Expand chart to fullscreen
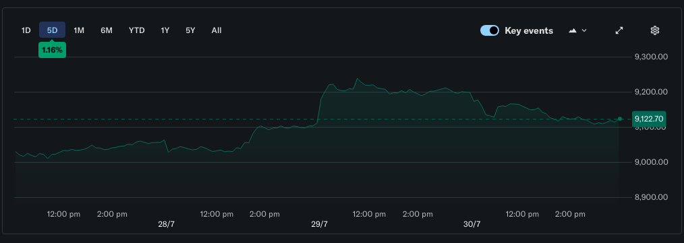This screenshot has height=243, width=684. [619, 30]
